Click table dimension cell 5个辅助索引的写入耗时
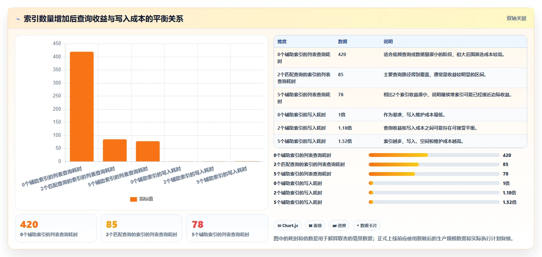 [x=301, y=141]
